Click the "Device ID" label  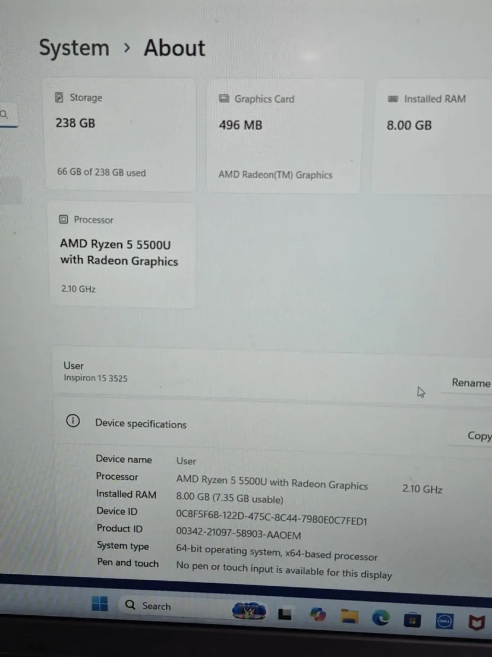click(117, 511)
